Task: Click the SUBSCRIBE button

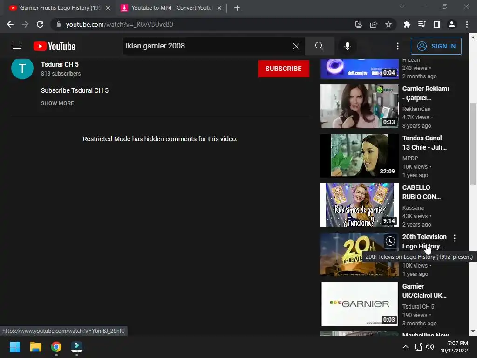Action: (x=284, y=69)
